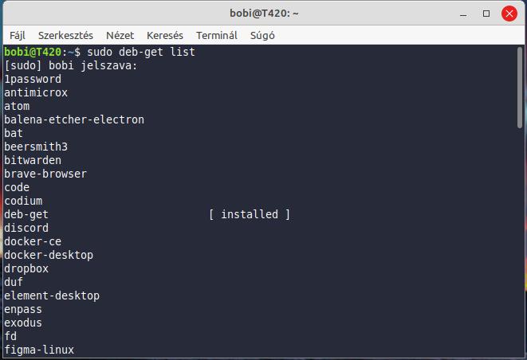Close the terminal with red X
Image resolution: width=527 pixels, height=360 pixels.
[509, 14]
